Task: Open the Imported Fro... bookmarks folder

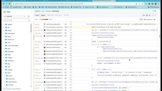Action: click(132, 7)
